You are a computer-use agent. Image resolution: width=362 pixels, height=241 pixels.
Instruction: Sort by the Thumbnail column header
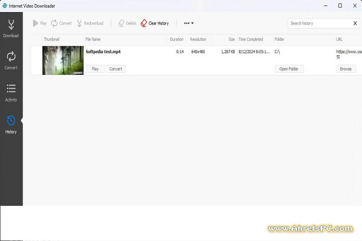coord(52,39)
